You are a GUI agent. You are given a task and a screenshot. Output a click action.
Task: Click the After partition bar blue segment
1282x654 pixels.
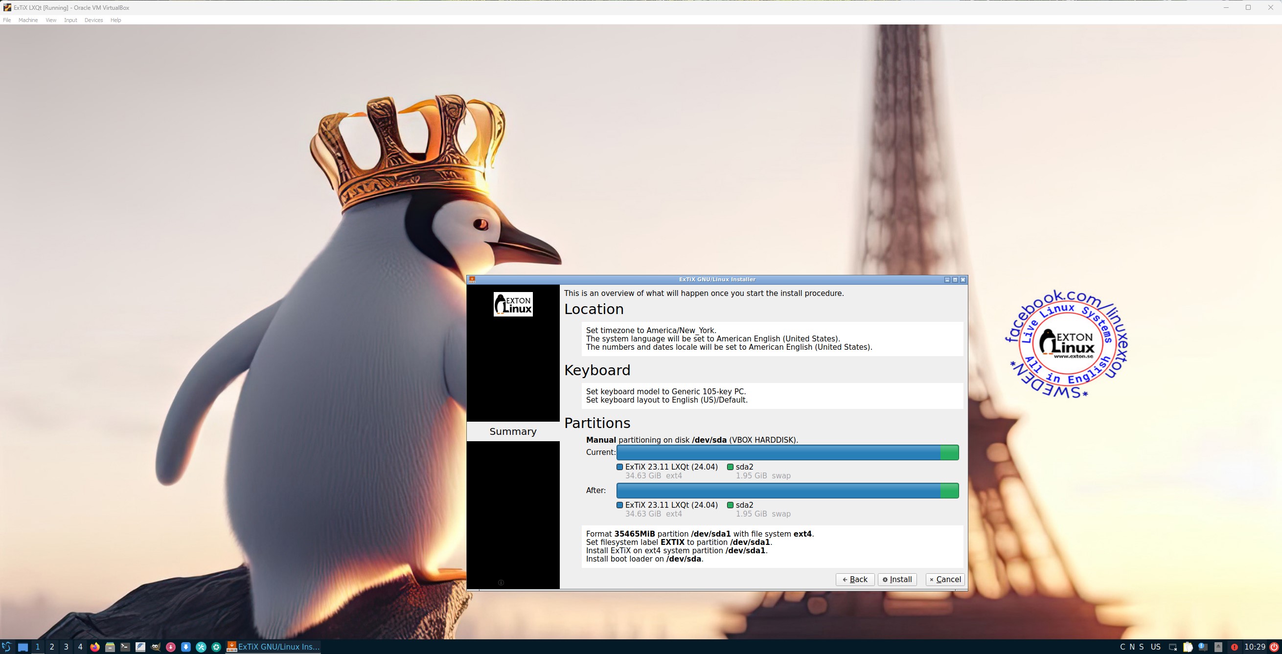(778, 491)
